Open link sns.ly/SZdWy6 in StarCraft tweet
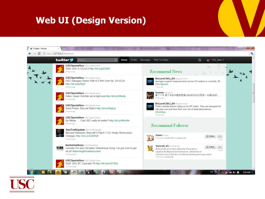 [87, 136]
